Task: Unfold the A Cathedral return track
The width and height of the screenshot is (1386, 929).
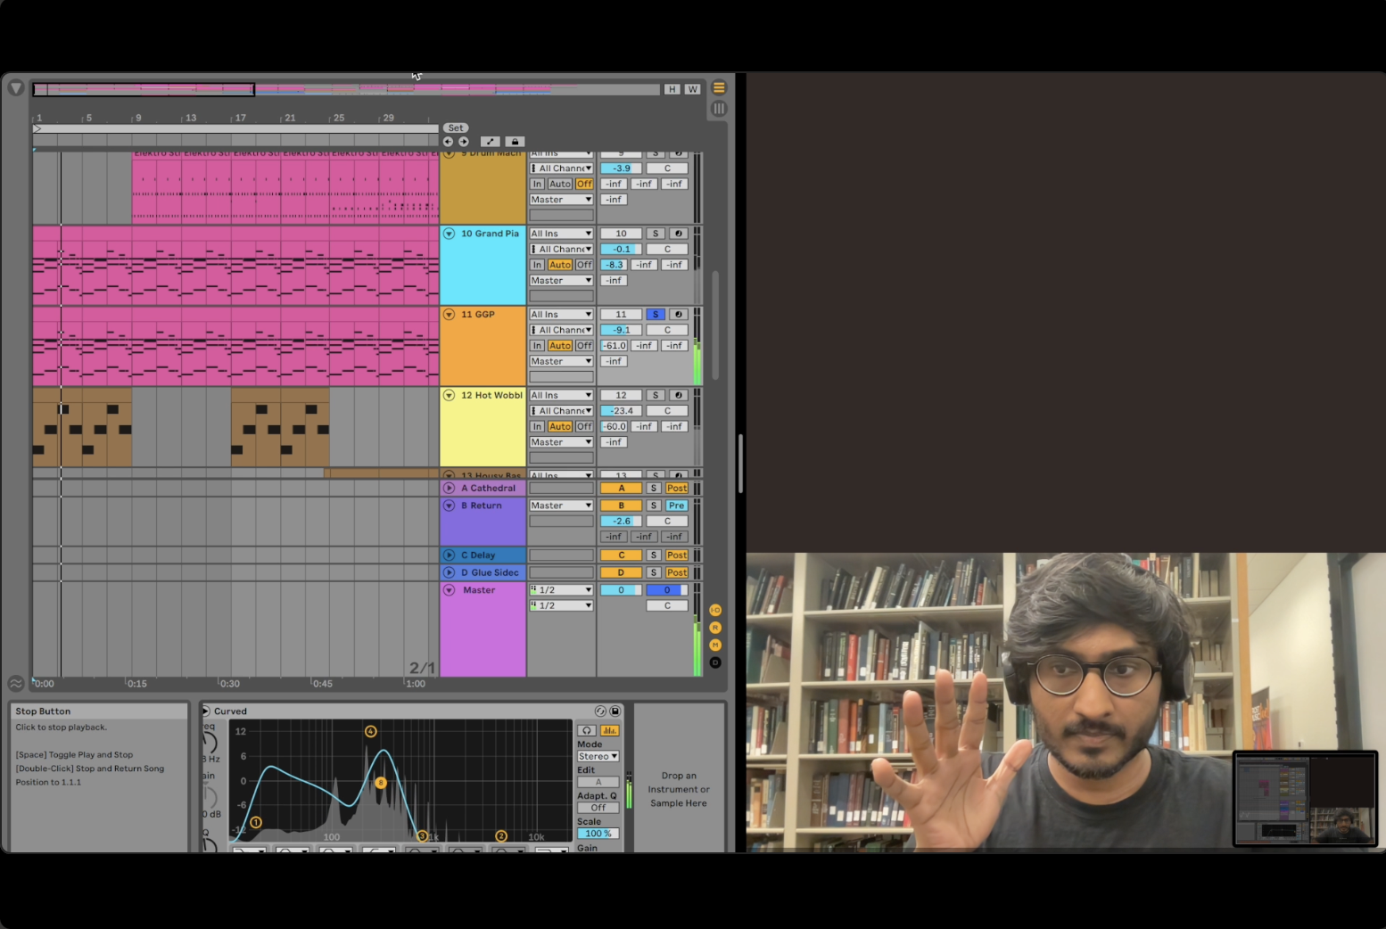Action: tap(450, 489)
